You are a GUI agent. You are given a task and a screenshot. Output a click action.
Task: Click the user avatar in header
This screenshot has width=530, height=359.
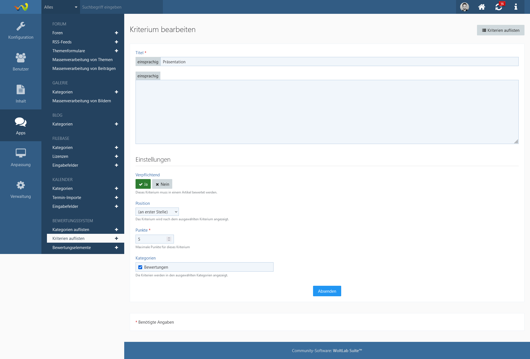464,7
